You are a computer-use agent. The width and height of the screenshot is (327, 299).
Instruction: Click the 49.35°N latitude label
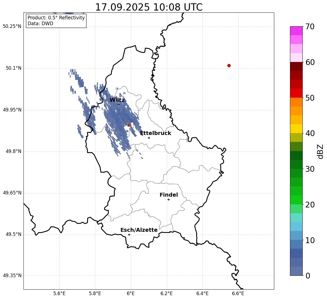point(12,275)
